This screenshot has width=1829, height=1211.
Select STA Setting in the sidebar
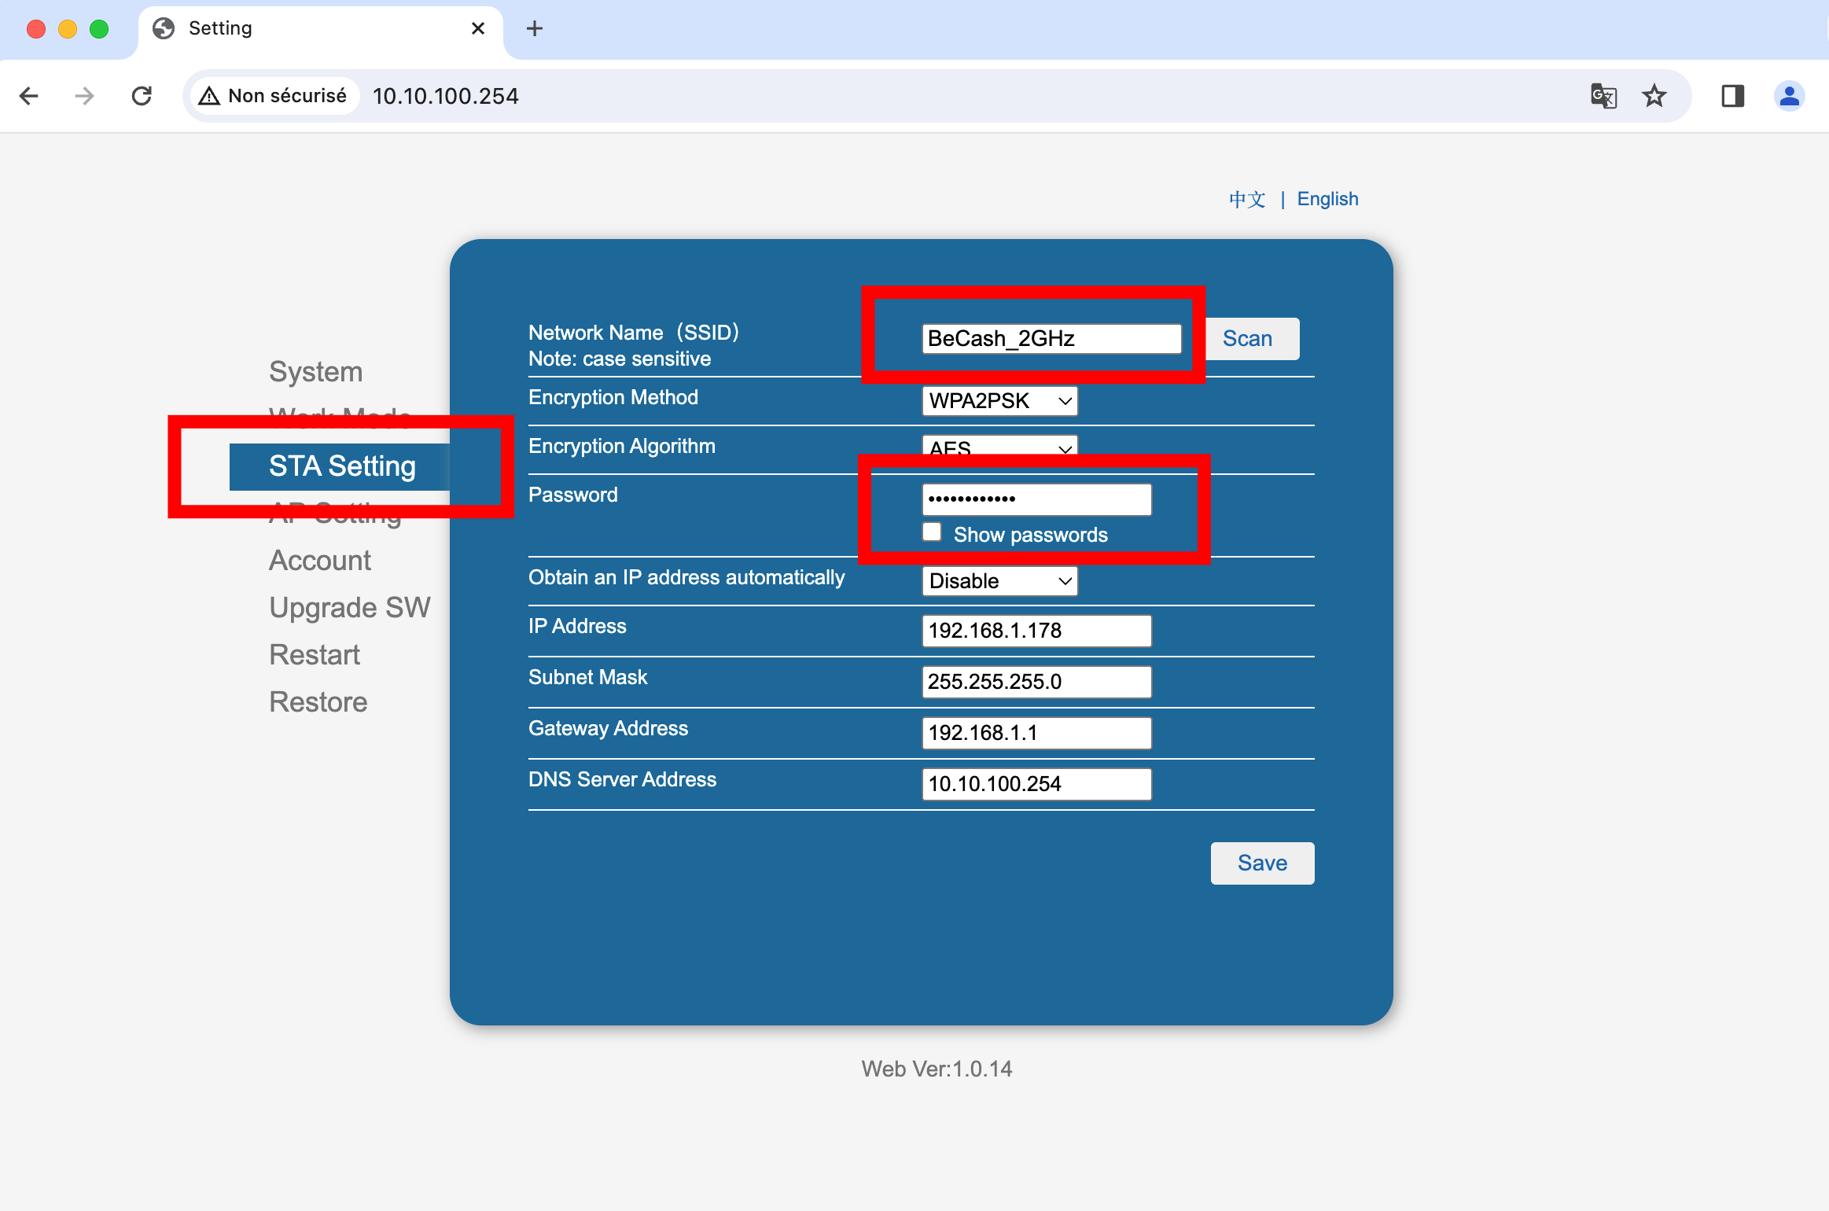click(x=341, y=466)
